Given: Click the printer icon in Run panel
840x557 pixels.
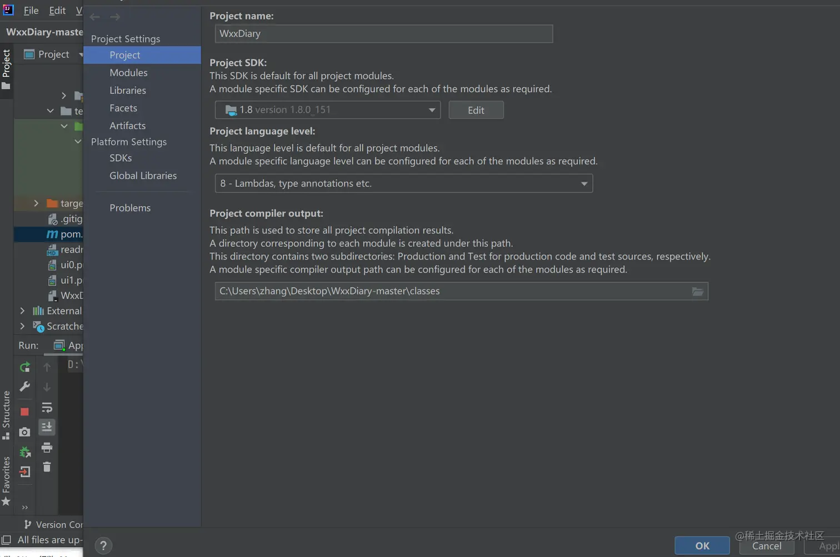Looking at the screenshot, I should pyautogui.click(x=47, y=447).
